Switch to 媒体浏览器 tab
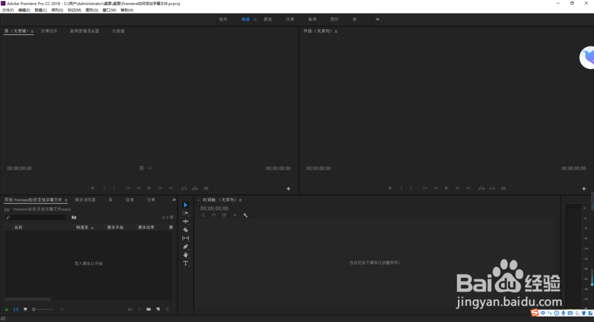Image resolution: width=594 pixels, height=322 pixels. (85, 200)
